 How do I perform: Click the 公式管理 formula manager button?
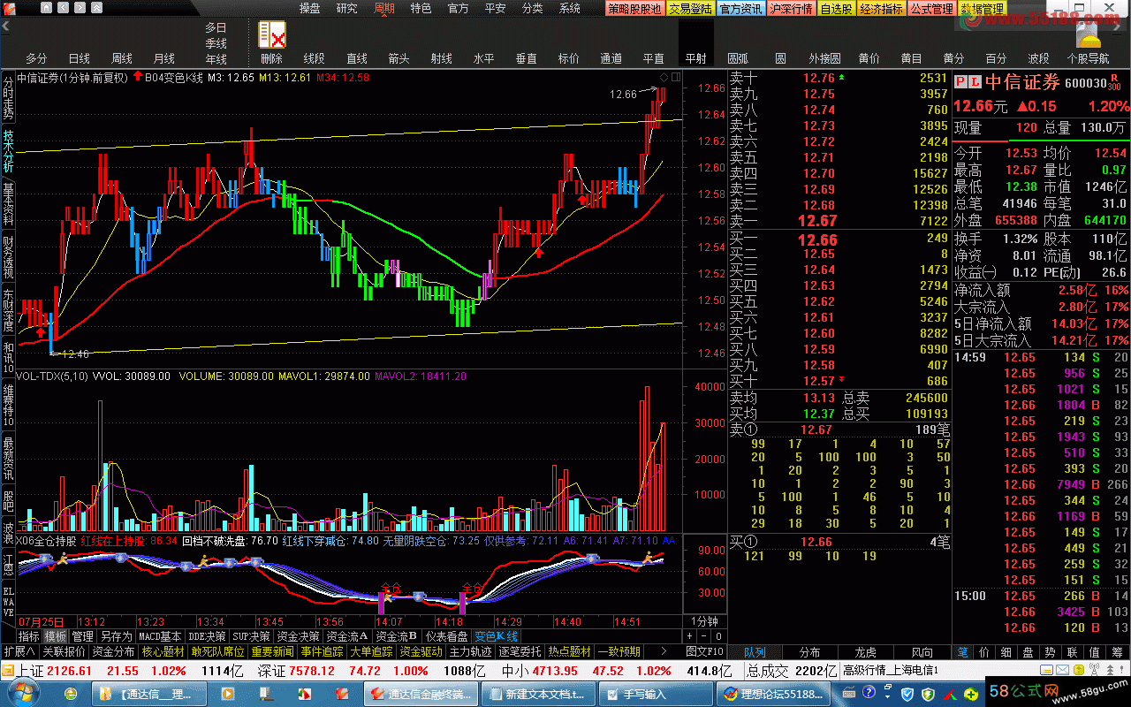932,9
